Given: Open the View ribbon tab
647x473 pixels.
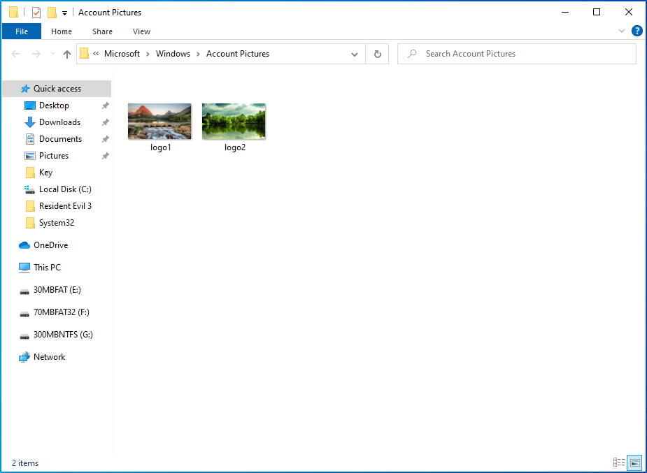Looking at the screenshot, I should coord(141,31).
